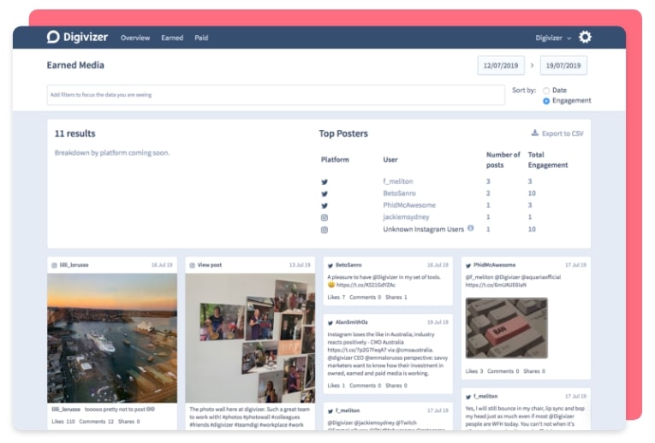Click Twitter icon in BetoSanro poster row

coord(325,194)
